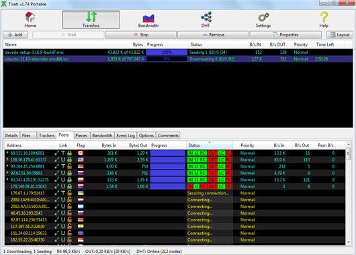This screenshot has width=356, height=255.
Task: Click the Add transfer button
Action: point(15,35)
